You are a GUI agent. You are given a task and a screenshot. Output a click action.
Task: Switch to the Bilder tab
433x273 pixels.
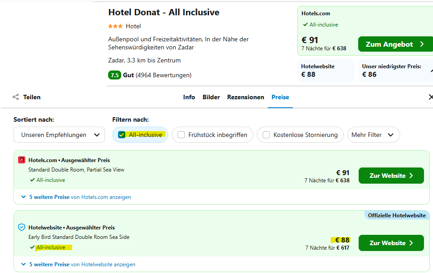[x=211, y=97]
